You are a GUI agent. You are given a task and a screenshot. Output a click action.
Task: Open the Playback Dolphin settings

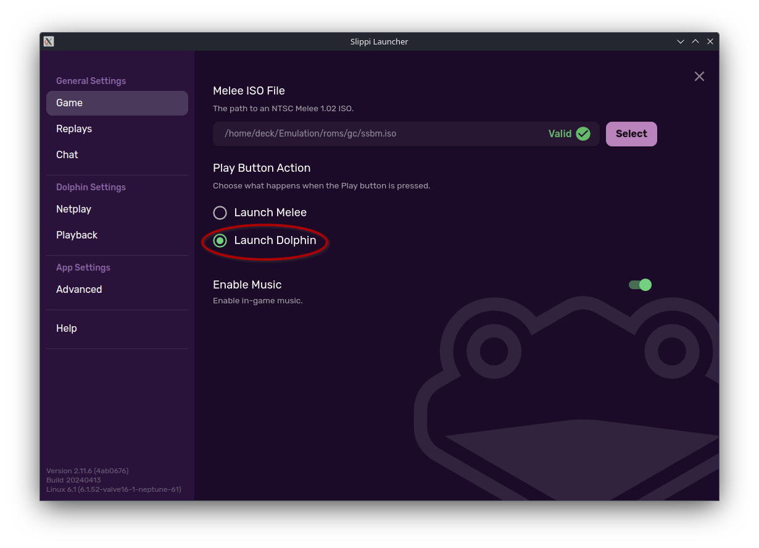117,235
